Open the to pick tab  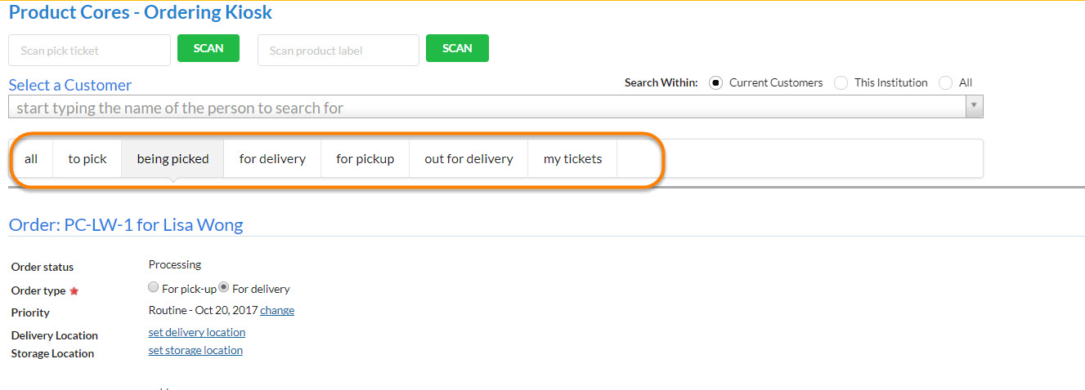(87, 159)
